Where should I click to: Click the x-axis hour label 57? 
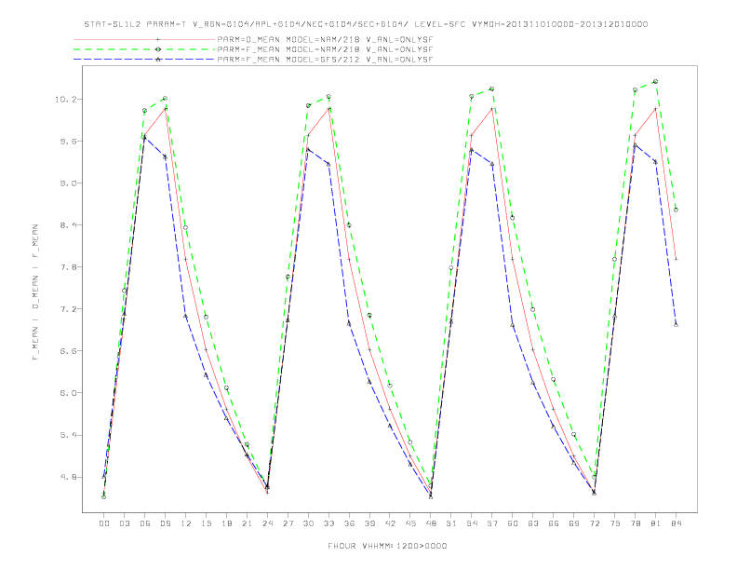point(492,523)
